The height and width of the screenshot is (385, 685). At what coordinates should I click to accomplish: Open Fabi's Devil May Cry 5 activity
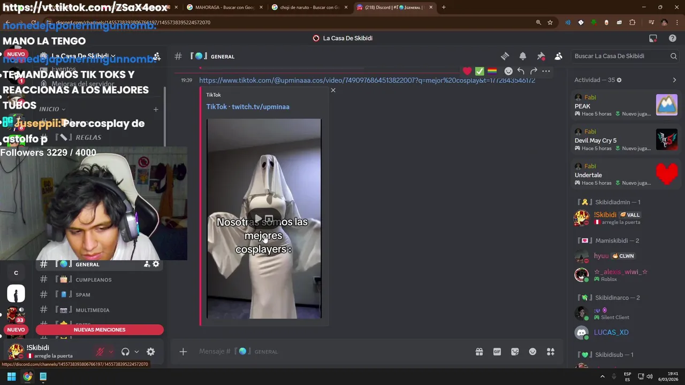tap(625, 140)
